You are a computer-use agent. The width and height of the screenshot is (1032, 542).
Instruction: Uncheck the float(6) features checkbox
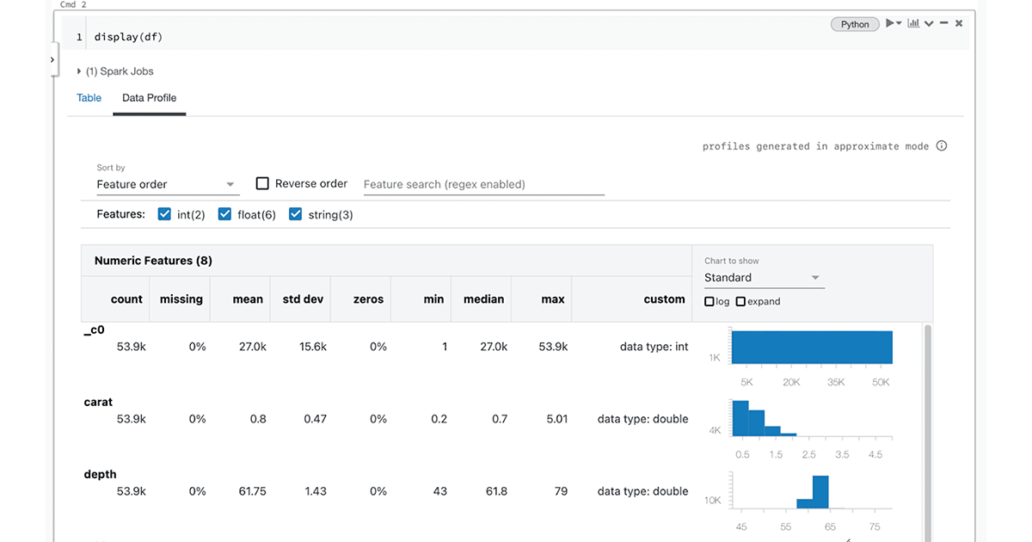[225, 214]
